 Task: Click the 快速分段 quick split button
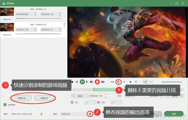coord(44,98)
